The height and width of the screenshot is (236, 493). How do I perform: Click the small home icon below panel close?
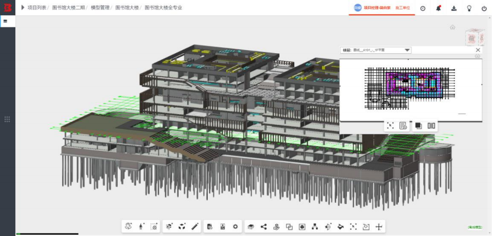click(x=478, y=56)
